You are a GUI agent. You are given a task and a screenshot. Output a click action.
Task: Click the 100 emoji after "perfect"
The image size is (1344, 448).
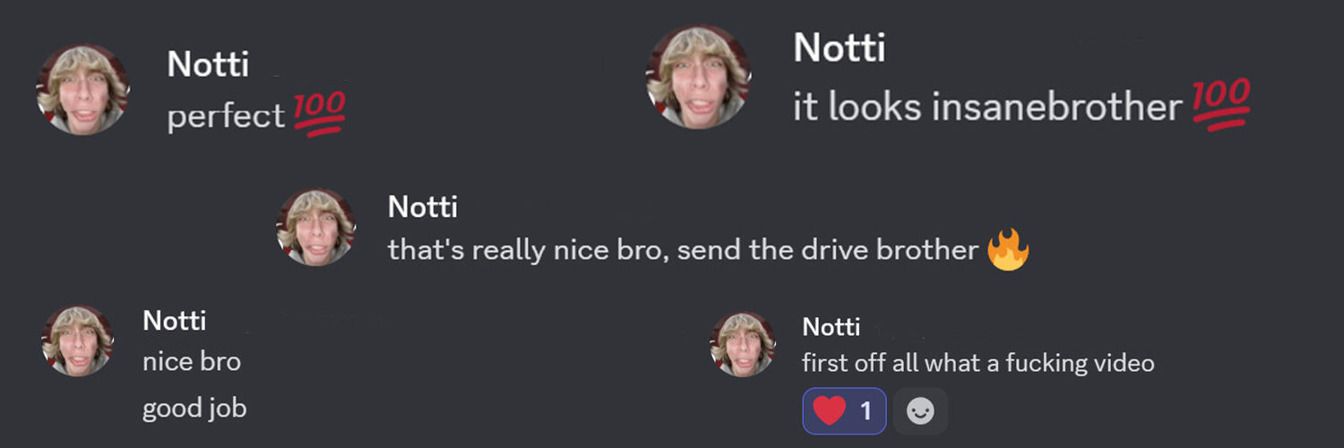pyautogui.click(x=319, y=115)
